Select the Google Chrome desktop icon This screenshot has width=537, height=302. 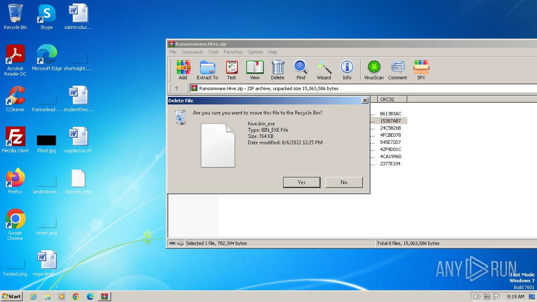tap(15, 225)
